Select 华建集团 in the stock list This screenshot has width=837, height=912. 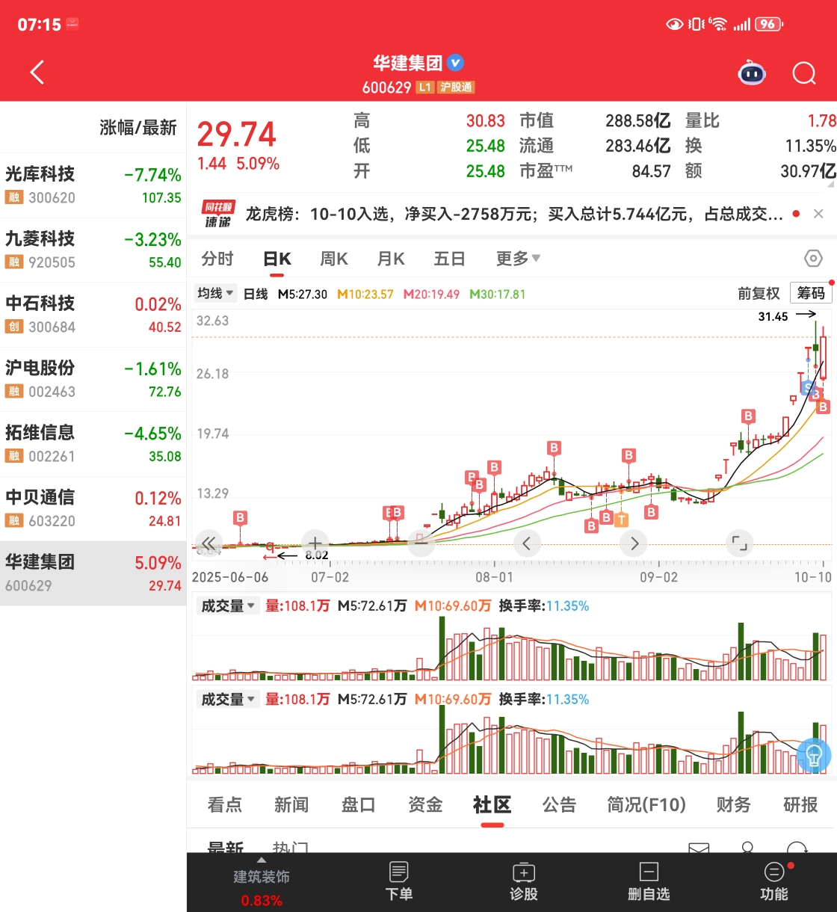coord(93,573)
